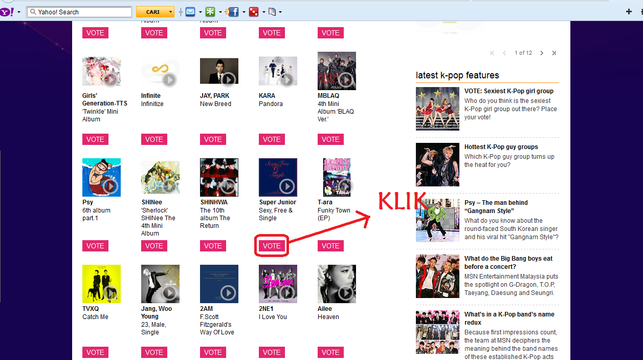Vote for JAY, PARK New Breed

pyautogui.click(x=213, y=139)
